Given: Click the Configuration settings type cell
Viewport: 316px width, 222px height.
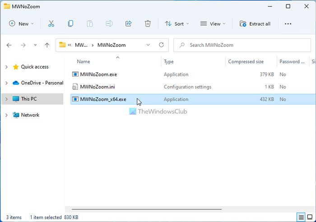Looking at the screenshot, I should [187, 87].
